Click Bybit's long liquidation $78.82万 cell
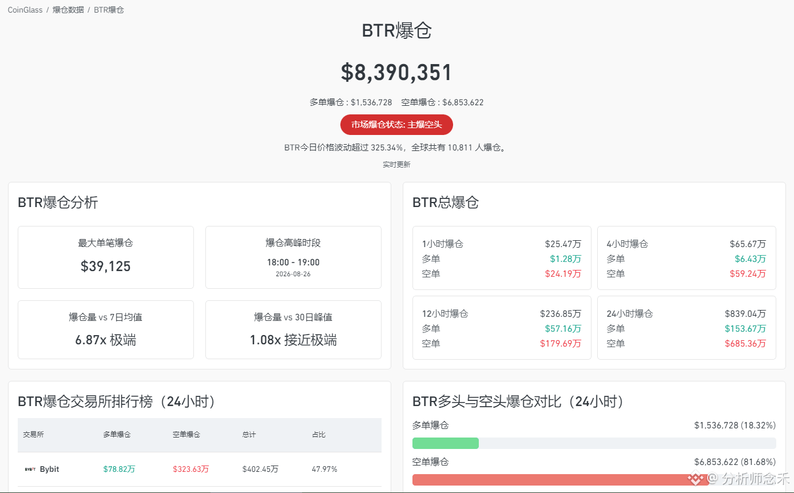Screen dimensions: 794x493 (x=119, y=469)
